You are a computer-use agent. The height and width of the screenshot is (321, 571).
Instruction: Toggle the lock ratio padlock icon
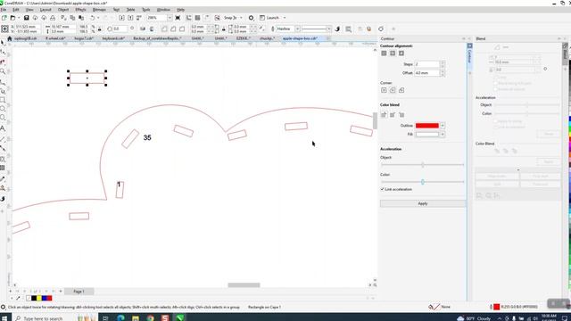point(99,29)
